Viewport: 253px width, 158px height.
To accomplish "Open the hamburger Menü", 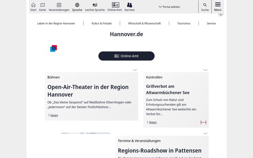I will point(218,7).
